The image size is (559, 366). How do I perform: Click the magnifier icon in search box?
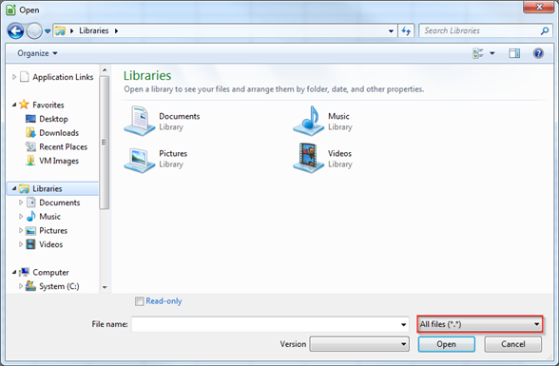click(545, 31)
